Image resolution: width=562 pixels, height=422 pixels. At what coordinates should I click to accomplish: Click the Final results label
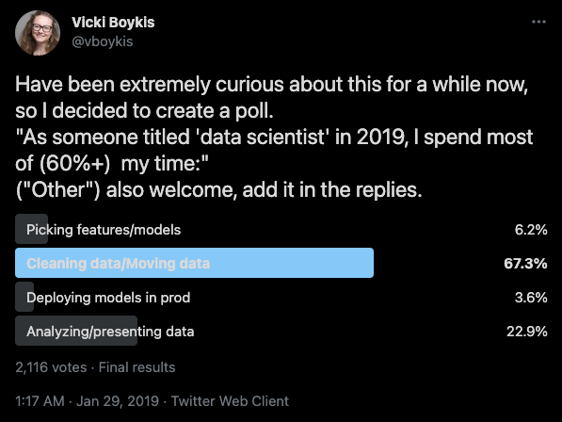(x=136, y=367)
